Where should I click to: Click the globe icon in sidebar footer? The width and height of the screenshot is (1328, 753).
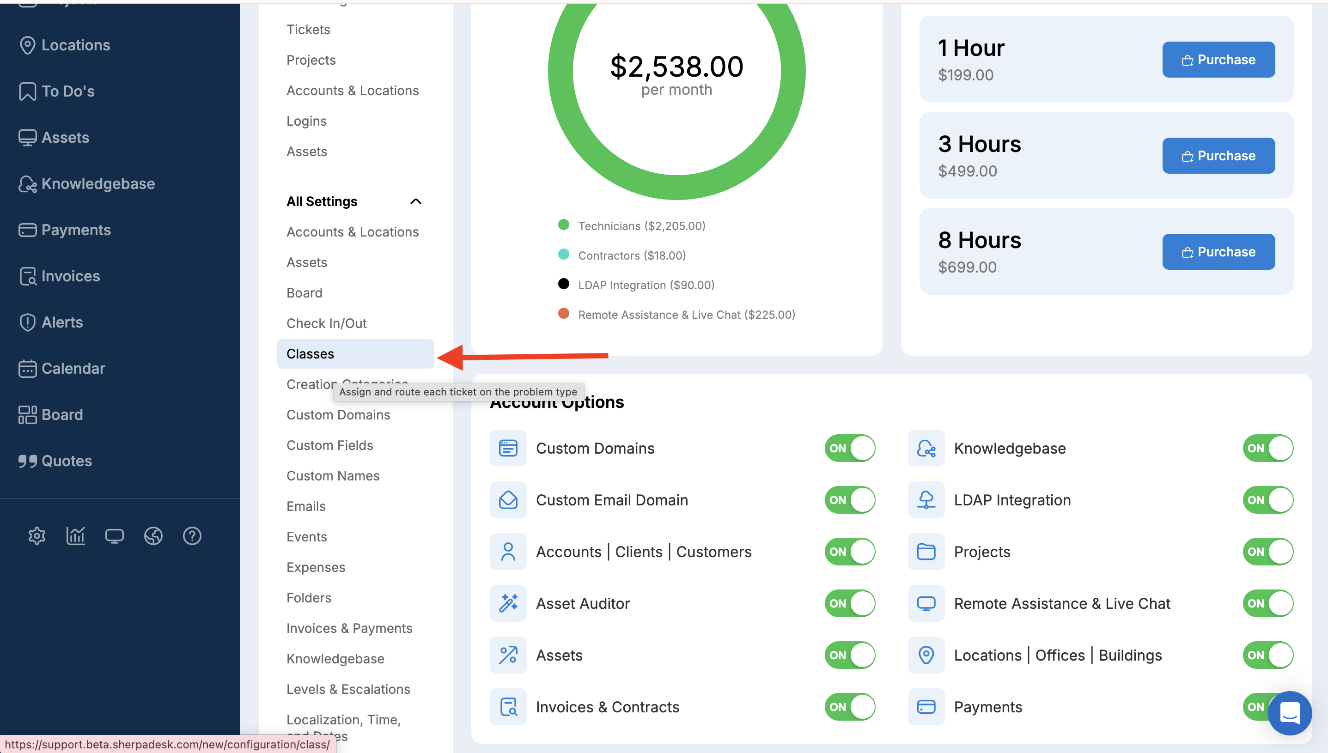[x=153, y=536]
